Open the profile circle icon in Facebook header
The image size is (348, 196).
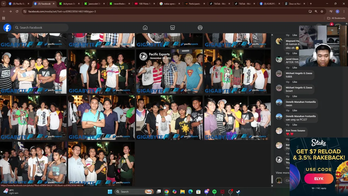tap(200, 27)
